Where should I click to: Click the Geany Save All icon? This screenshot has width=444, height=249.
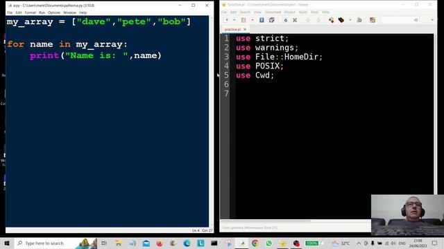(x=271, y=20)
